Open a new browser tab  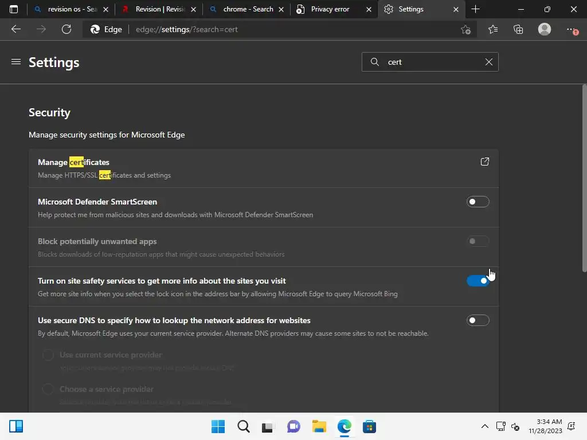click(475, 9)
